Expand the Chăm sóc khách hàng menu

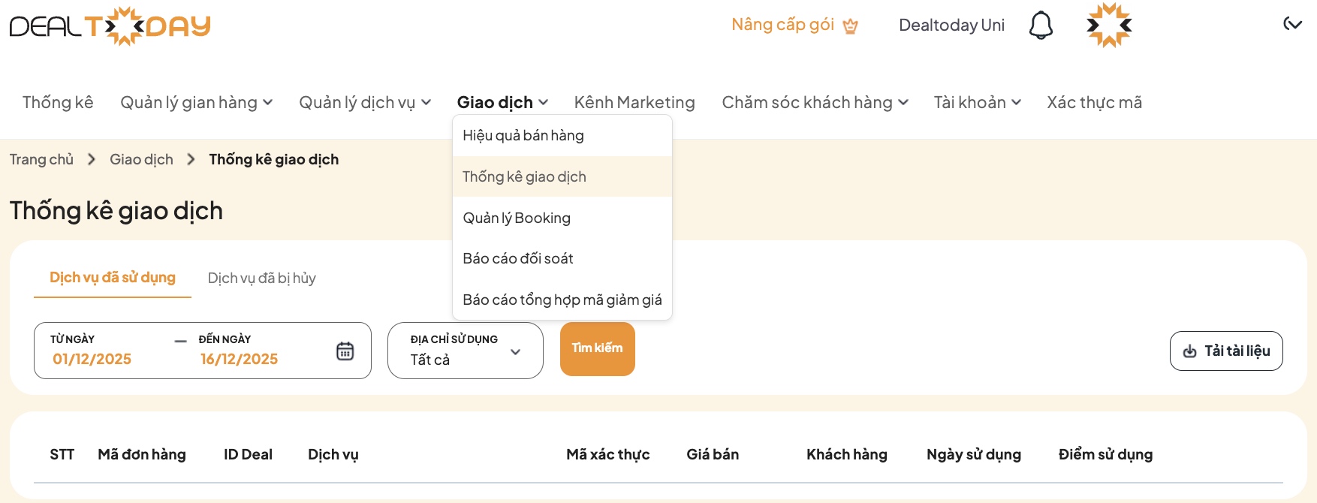point(815,102)
